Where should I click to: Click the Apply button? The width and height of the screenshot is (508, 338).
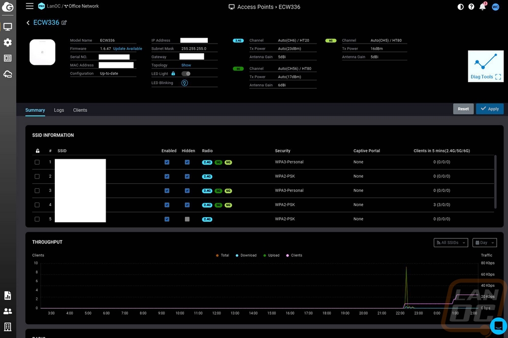(x=490, y=109)
